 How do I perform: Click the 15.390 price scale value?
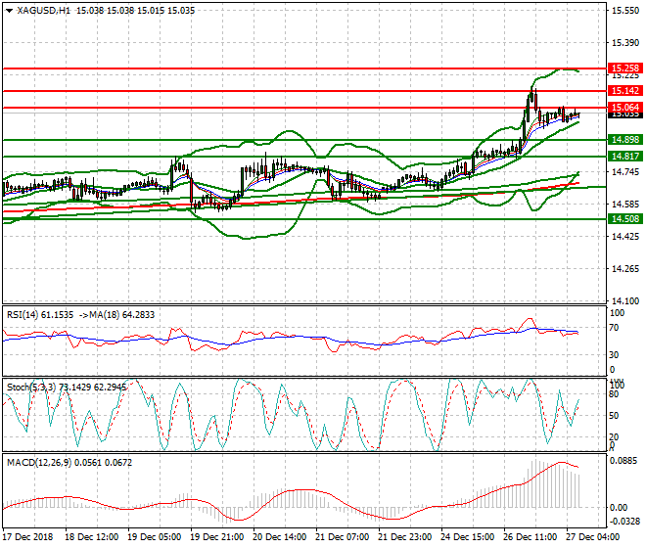tap(625, 43)
